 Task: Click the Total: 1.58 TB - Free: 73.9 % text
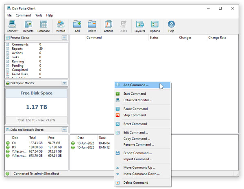tap(36, 120)
